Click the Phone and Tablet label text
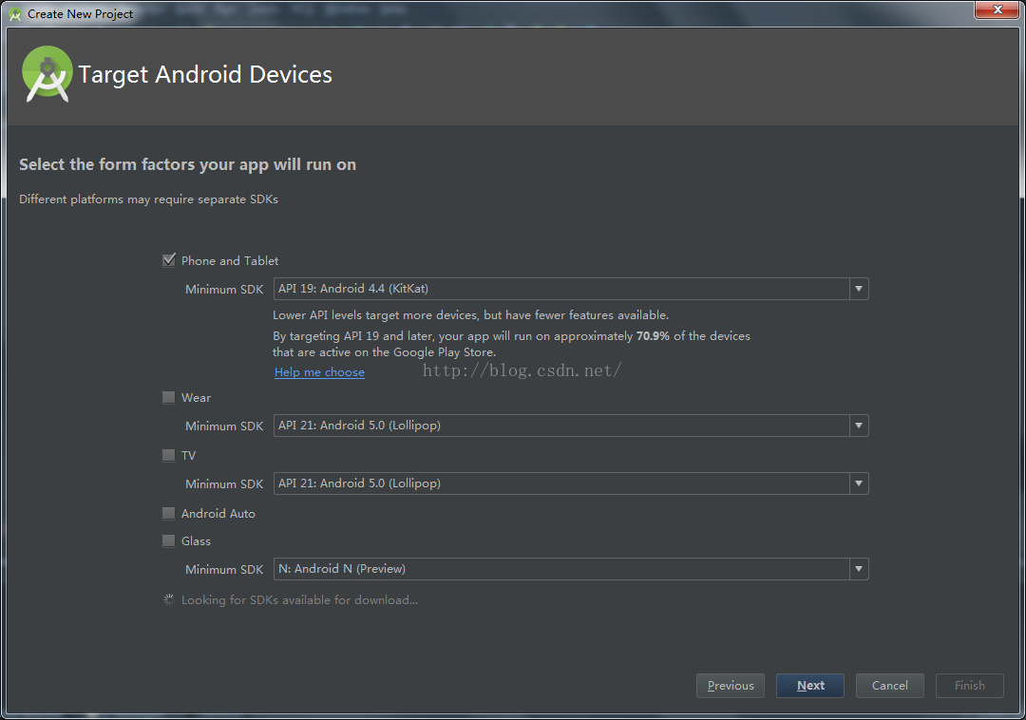This screenshot has width=1026, height=720. coord(230,261)
